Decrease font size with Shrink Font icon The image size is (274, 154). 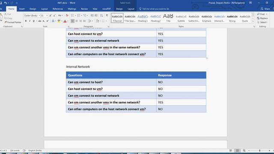coord(54,15)
